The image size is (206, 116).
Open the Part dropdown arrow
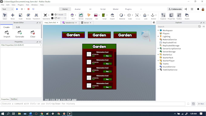pyautogui.click(x=75, y=15)
